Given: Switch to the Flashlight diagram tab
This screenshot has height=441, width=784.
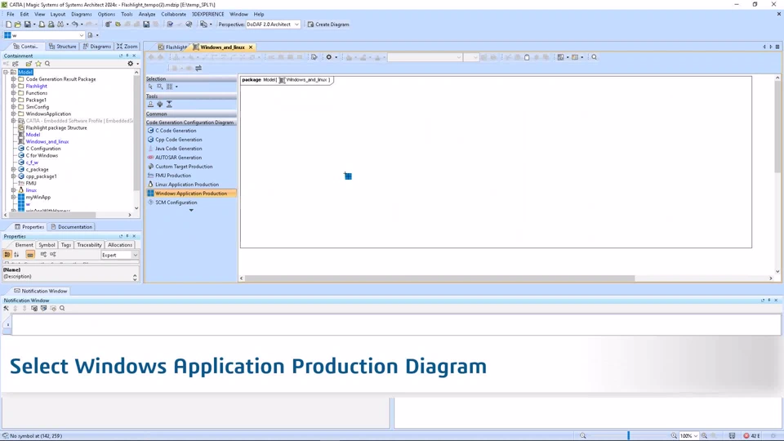Looking at the screenshot, I should click(172, 47).
